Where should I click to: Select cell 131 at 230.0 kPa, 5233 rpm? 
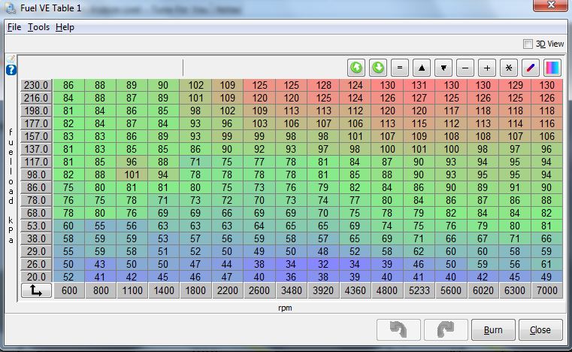pos(419,85)
